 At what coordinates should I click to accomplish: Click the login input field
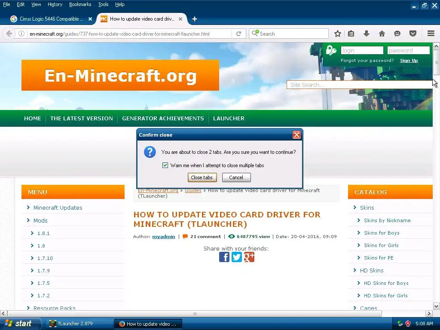point(362,51)
